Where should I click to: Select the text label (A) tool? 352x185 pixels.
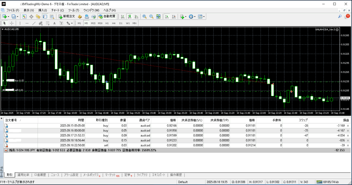(x=54, y=23)
